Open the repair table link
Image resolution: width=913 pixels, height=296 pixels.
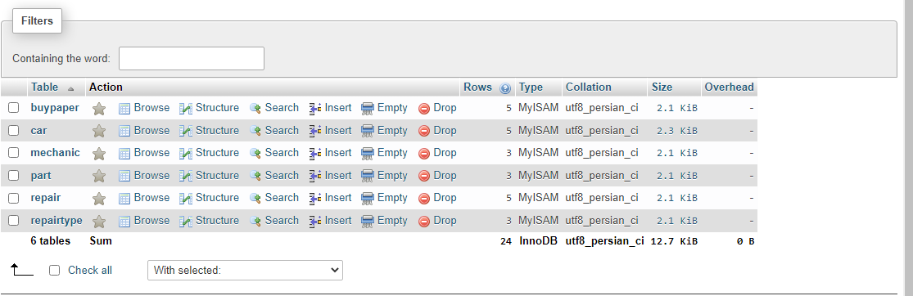click(x=45, y=198)
